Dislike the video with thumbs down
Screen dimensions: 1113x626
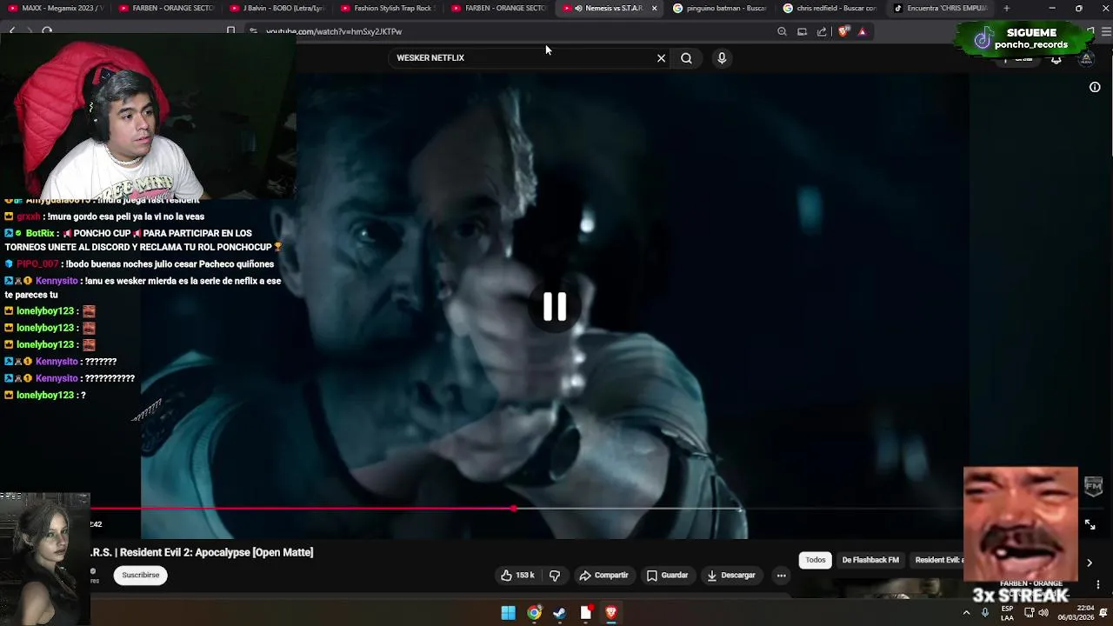555,576
